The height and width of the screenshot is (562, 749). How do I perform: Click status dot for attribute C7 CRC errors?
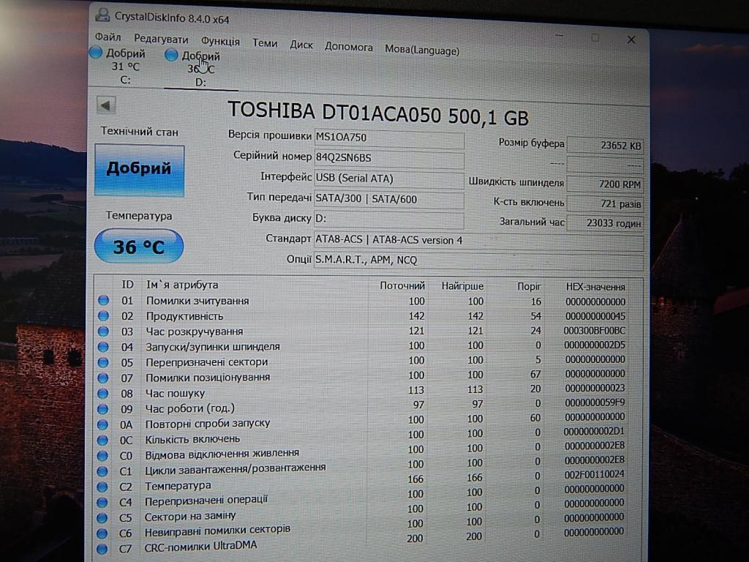pos(102,547)
